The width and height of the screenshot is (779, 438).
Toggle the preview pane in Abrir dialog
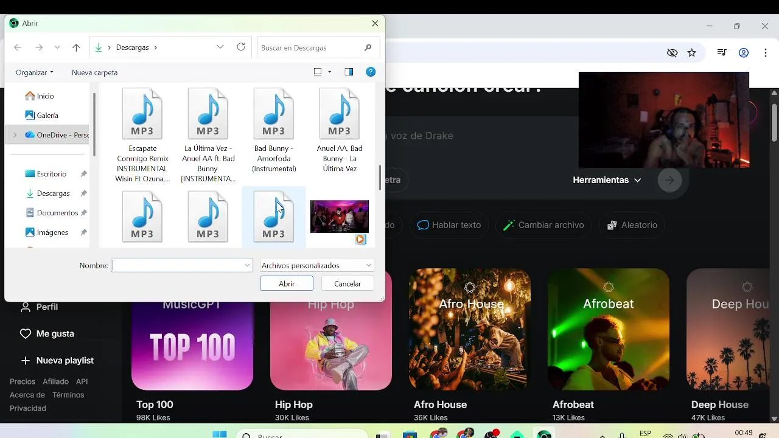click(349, 72)
